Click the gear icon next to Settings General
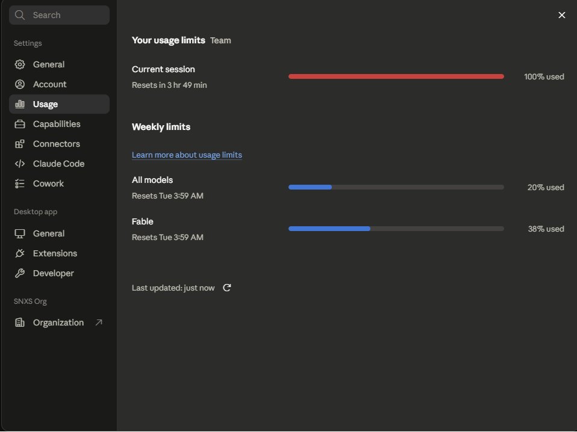Image resolution: width=577 pixels, height=432 pixels. coord(20,64)
